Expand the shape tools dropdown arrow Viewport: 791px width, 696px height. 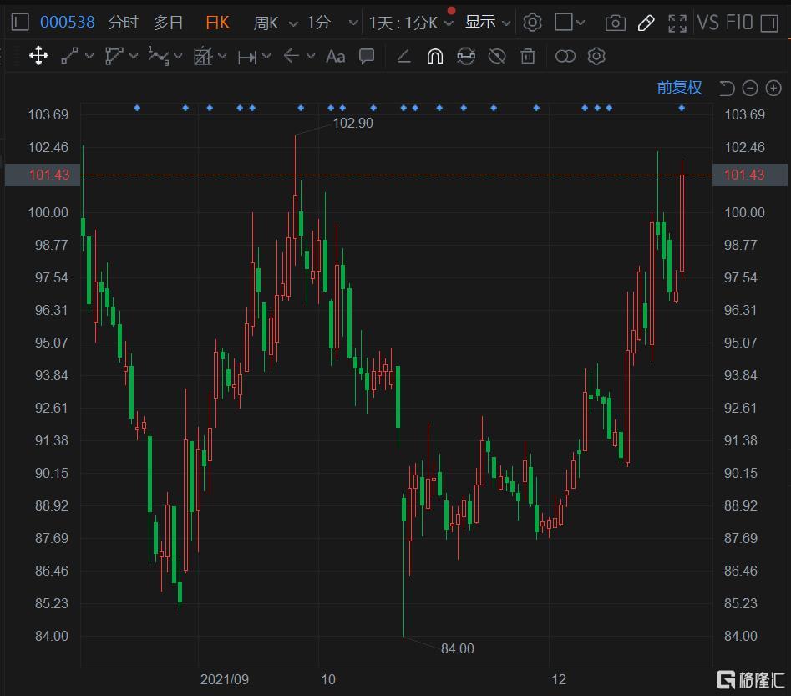[134, 56]
